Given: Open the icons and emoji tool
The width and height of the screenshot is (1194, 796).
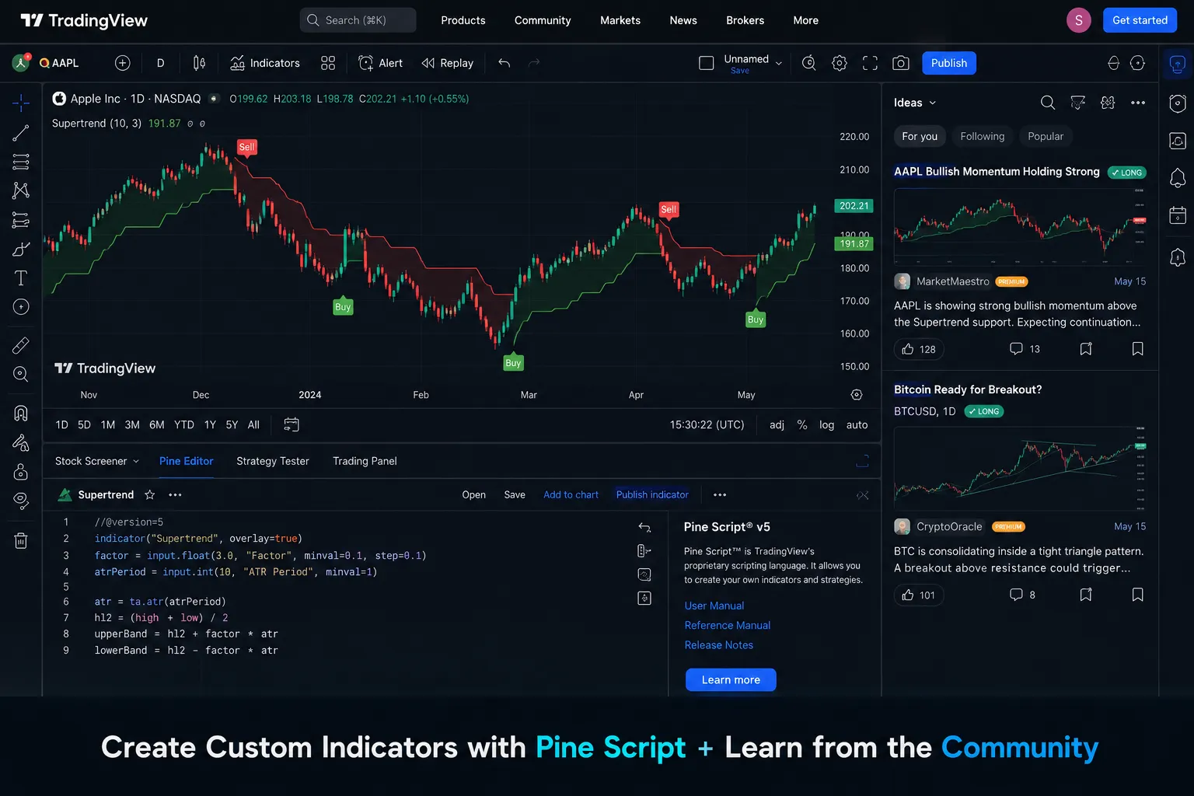Looking at the screenshot, I should (21, 307).
